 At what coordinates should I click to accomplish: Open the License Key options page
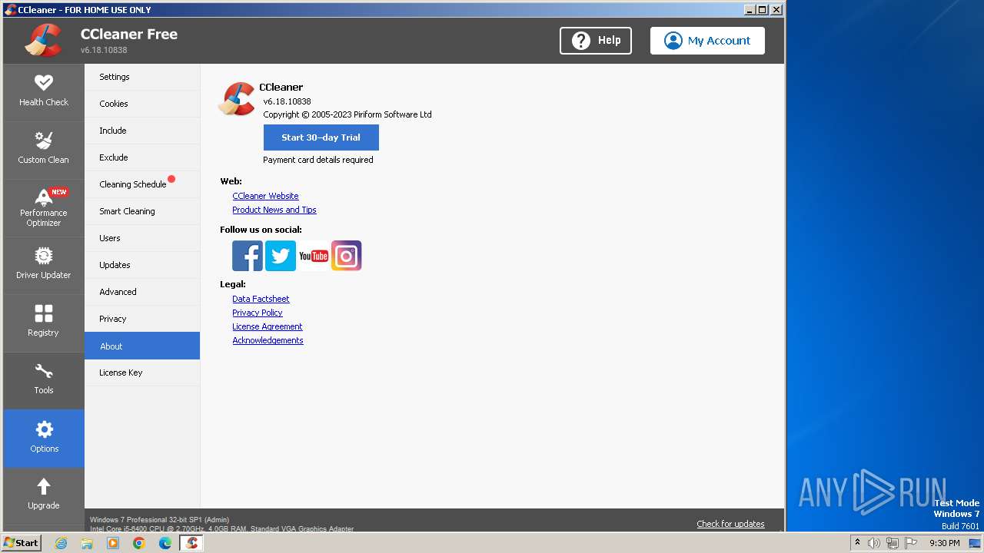[x=142, y=373]
